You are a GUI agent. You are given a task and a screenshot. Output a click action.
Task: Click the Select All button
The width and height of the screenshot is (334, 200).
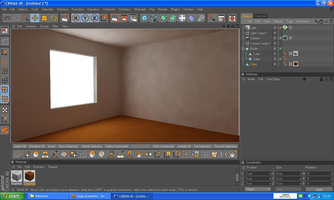pos(20,146)
